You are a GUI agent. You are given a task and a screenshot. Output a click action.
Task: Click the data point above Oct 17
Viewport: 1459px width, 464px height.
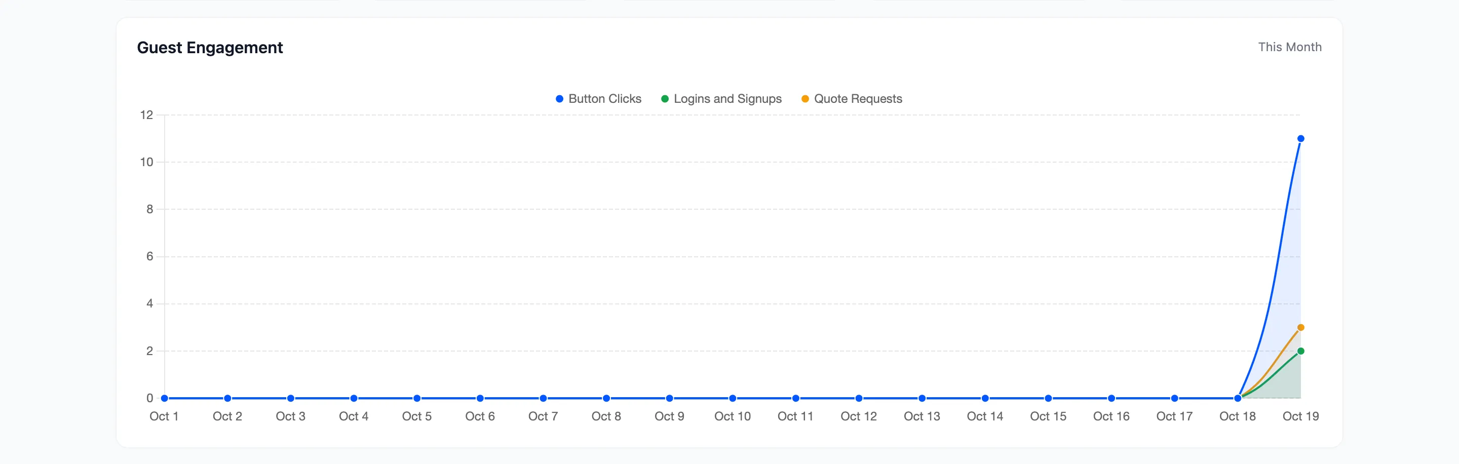coord(1175,398)
